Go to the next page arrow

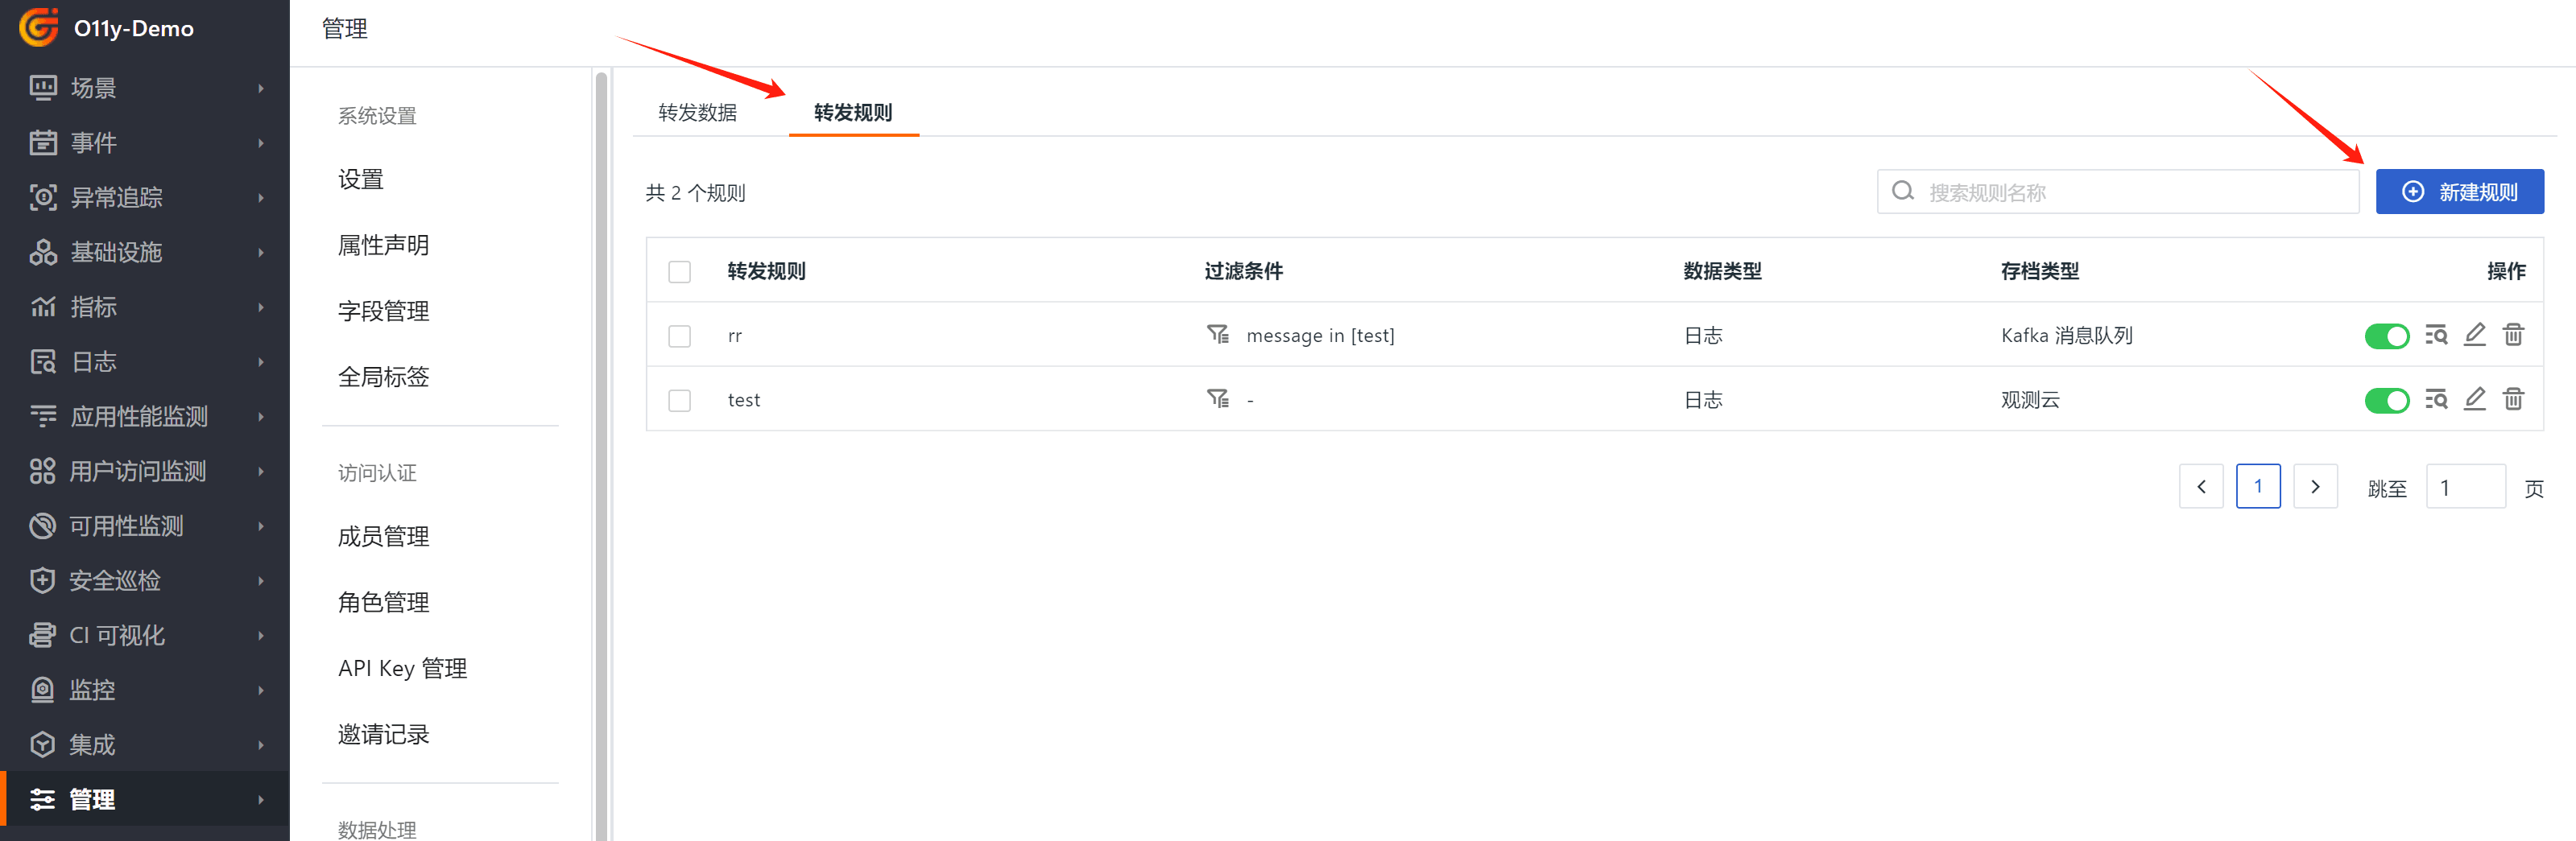click(2314, 487)
